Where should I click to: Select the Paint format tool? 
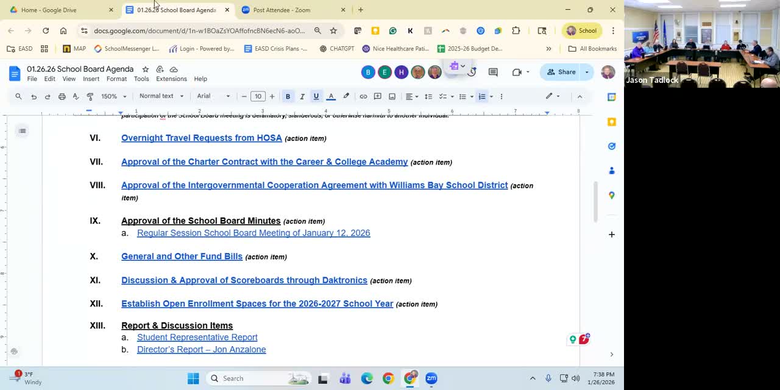90,96
